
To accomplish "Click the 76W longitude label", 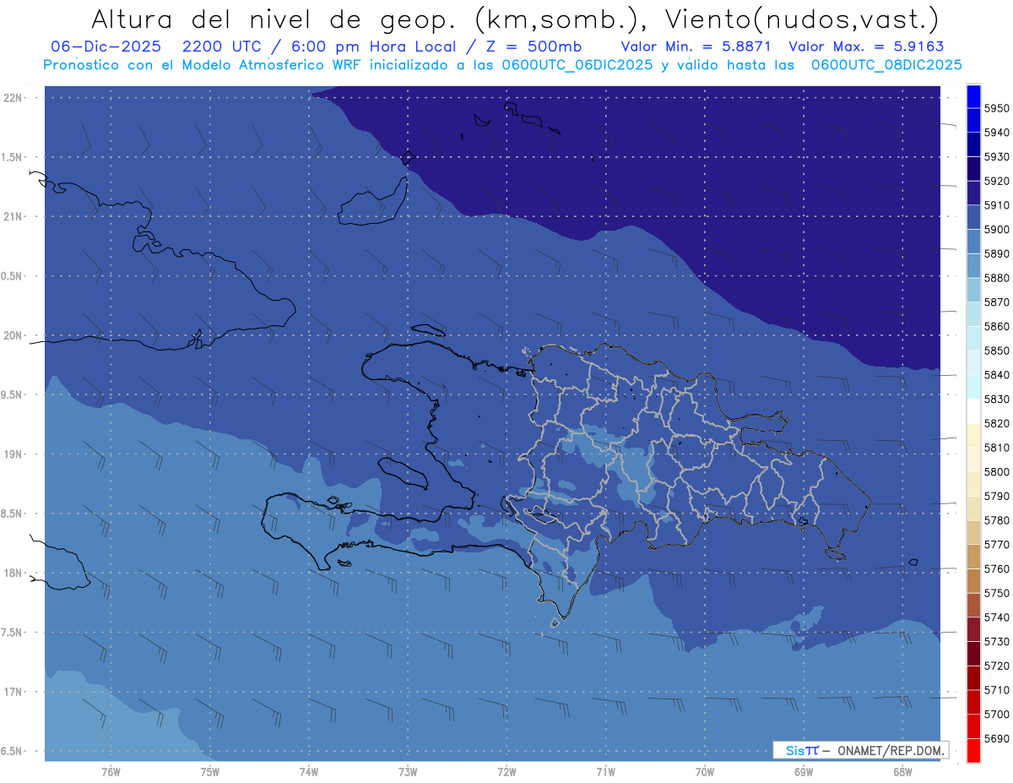I will point(111,772).
